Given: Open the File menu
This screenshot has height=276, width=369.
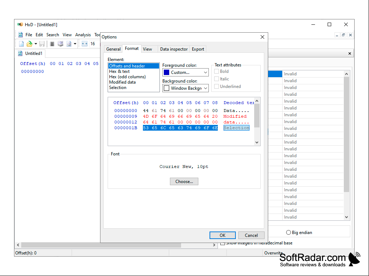Looking at the screenshot, I should [29, 35].
